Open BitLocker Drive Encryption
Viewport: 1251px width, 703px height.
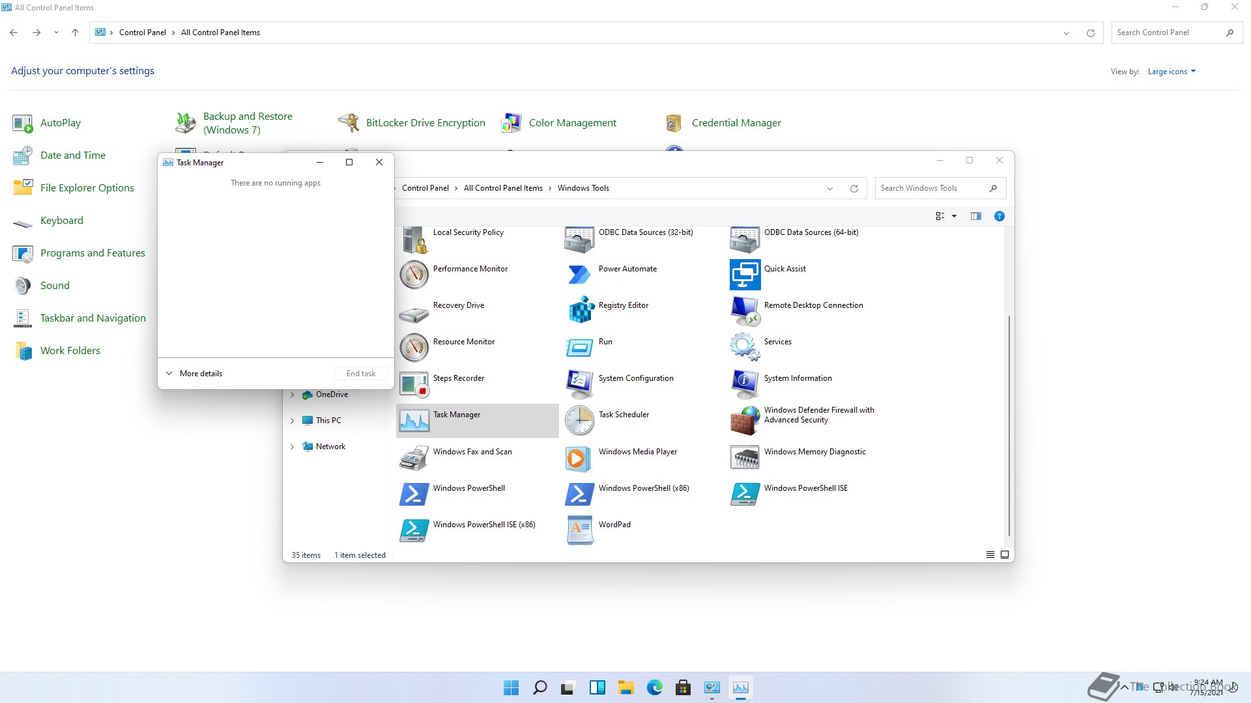pos(412,123)
